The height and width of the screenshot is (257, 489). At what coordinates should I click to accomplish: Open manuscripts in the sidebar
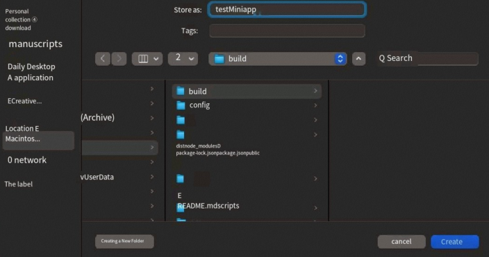[x=35, y=44]
